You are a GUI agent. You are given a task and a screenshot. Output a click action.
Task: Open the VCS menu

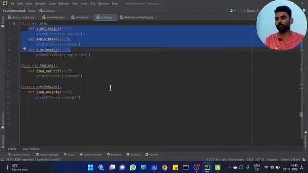pos(93,4)
